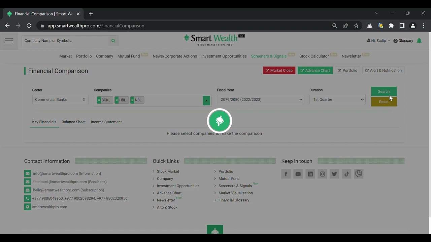Click the Market Close button
431x242 pixels.
pyautogui.click(x=279, y=71)
